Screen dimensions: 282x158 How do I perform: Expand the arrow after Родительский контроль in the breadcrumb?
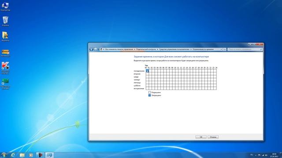click(x=157, y=49)
